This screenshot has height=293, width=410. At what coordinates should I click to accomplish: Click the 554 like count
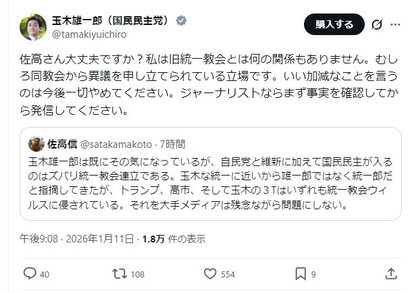[x=228, y=274]
